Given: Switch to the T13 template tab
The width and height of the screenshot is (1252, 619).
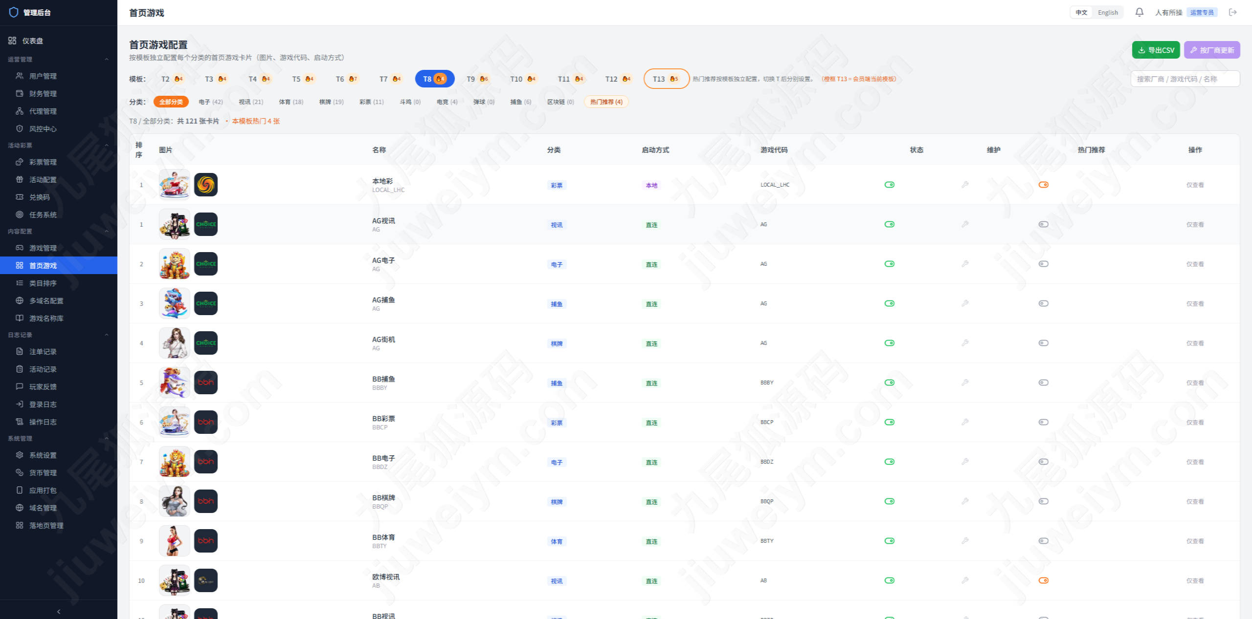Looking at the screenshot, I should 666,79.
